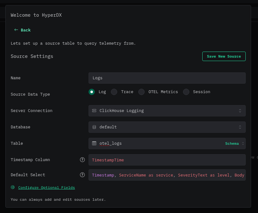Edit the TimestampTime column field
This screenshot has width=258, height=213.
point(167,160)
